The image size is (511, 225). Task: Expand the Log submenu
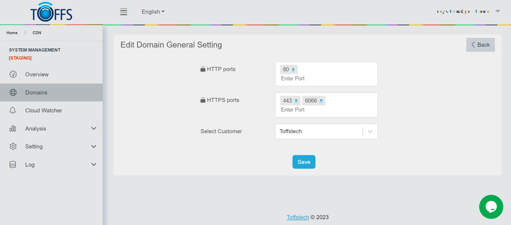pos(94,165)
